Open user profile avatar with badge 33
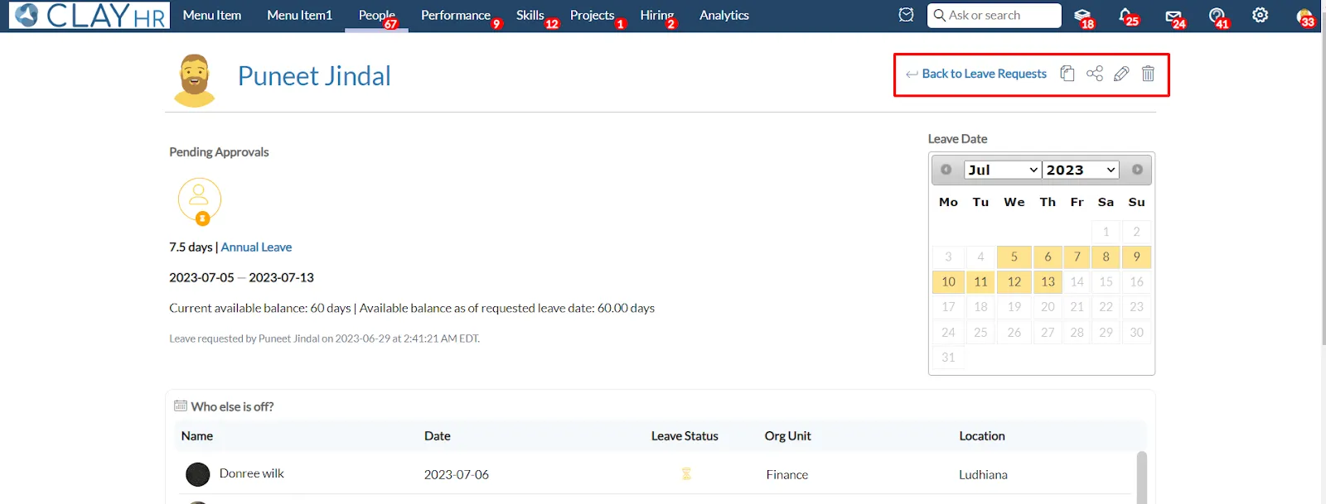 point(1305,17)
